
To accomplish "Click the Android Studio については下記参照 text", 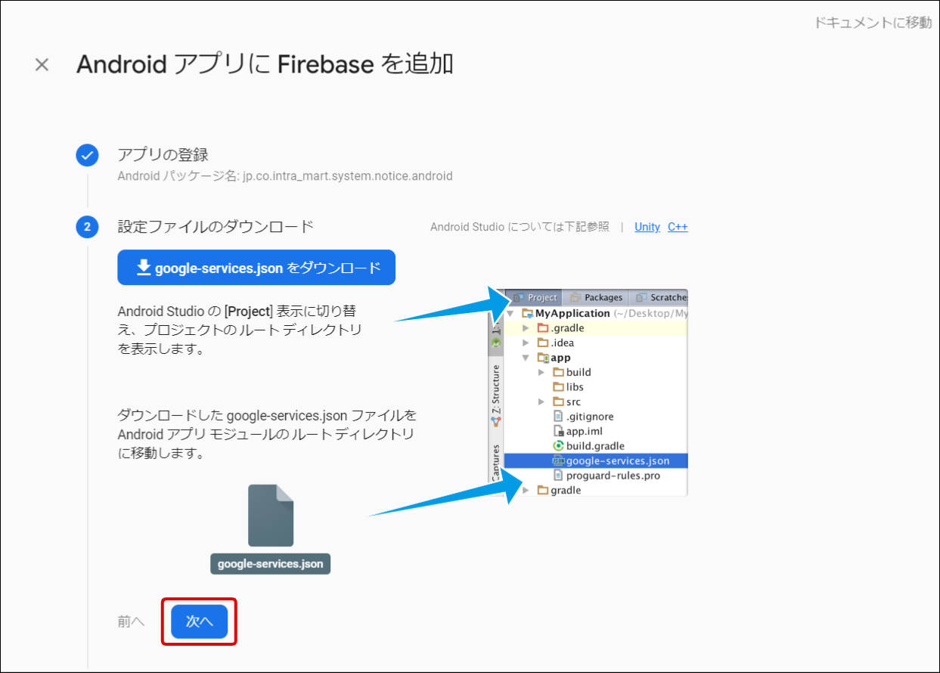I will tap(520, 227).
